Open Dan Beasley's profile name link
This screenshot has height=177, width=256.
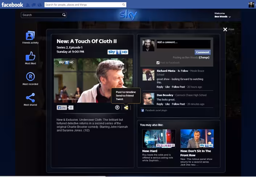coord(165,95)
